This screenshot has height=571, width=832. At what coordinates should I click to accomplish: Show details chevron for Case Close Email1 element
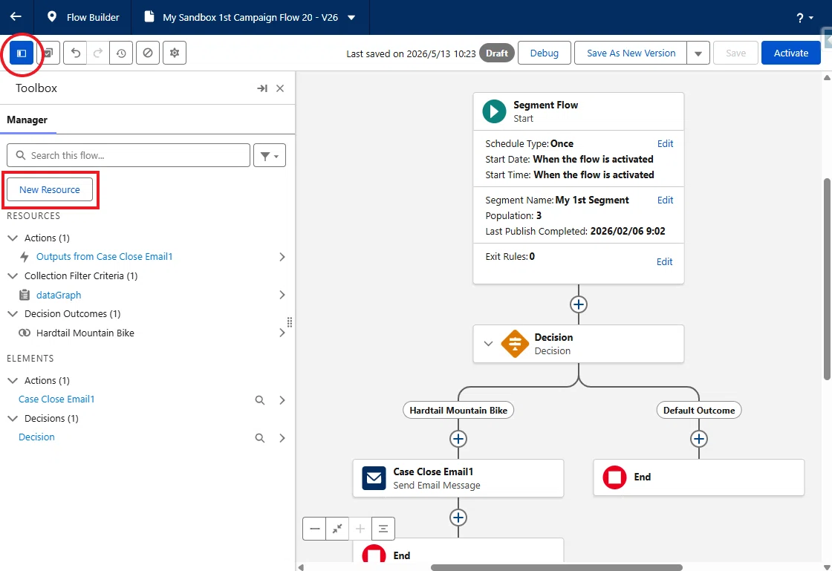(282, 400)
